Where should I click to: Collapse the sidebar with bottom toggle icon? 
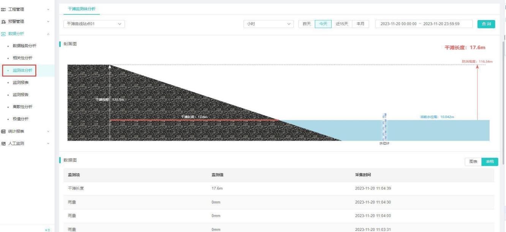[x=47, y=230]
